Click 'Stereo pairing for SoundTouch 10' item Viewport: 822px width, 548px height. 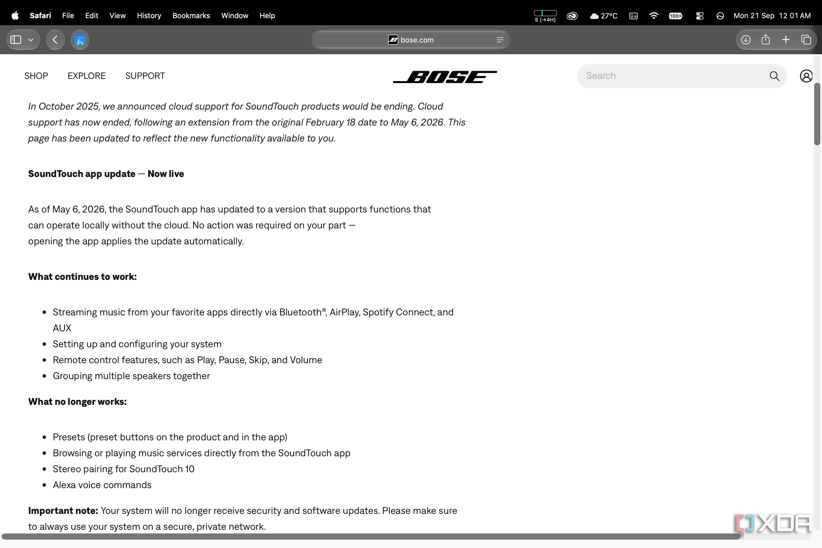point(123,469)
